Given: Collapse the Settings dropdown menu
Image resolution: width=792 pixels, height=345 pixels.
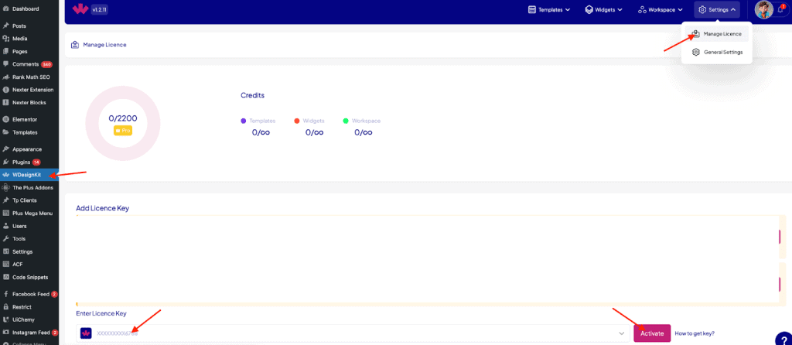Looking at the screenshot, I should [717, 10].
